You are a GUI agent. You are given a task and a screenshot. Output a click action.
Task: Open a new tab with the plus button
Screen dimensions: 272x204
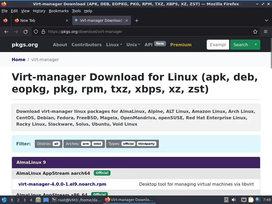[137, 21]
